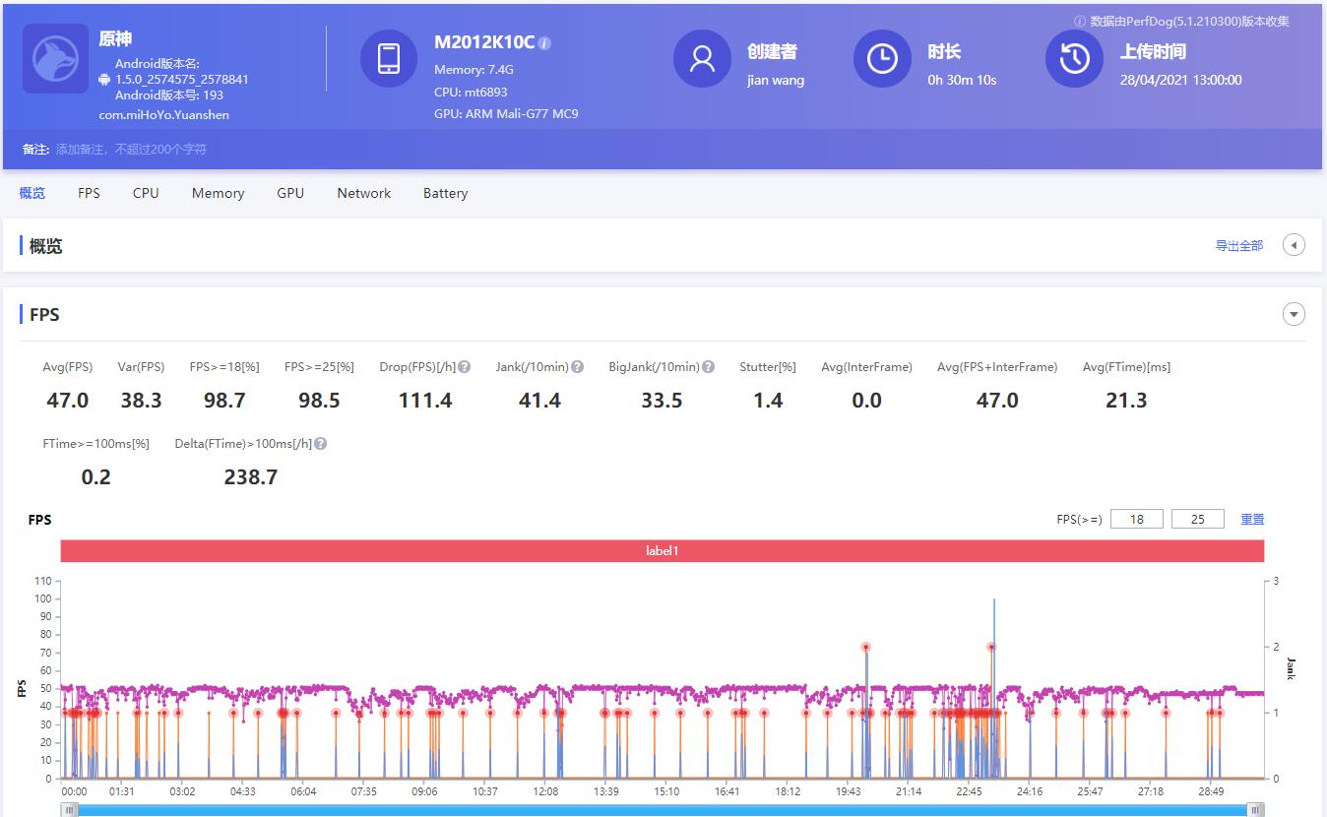
Task: Click the duration clock icon
Action: [882, 59]
